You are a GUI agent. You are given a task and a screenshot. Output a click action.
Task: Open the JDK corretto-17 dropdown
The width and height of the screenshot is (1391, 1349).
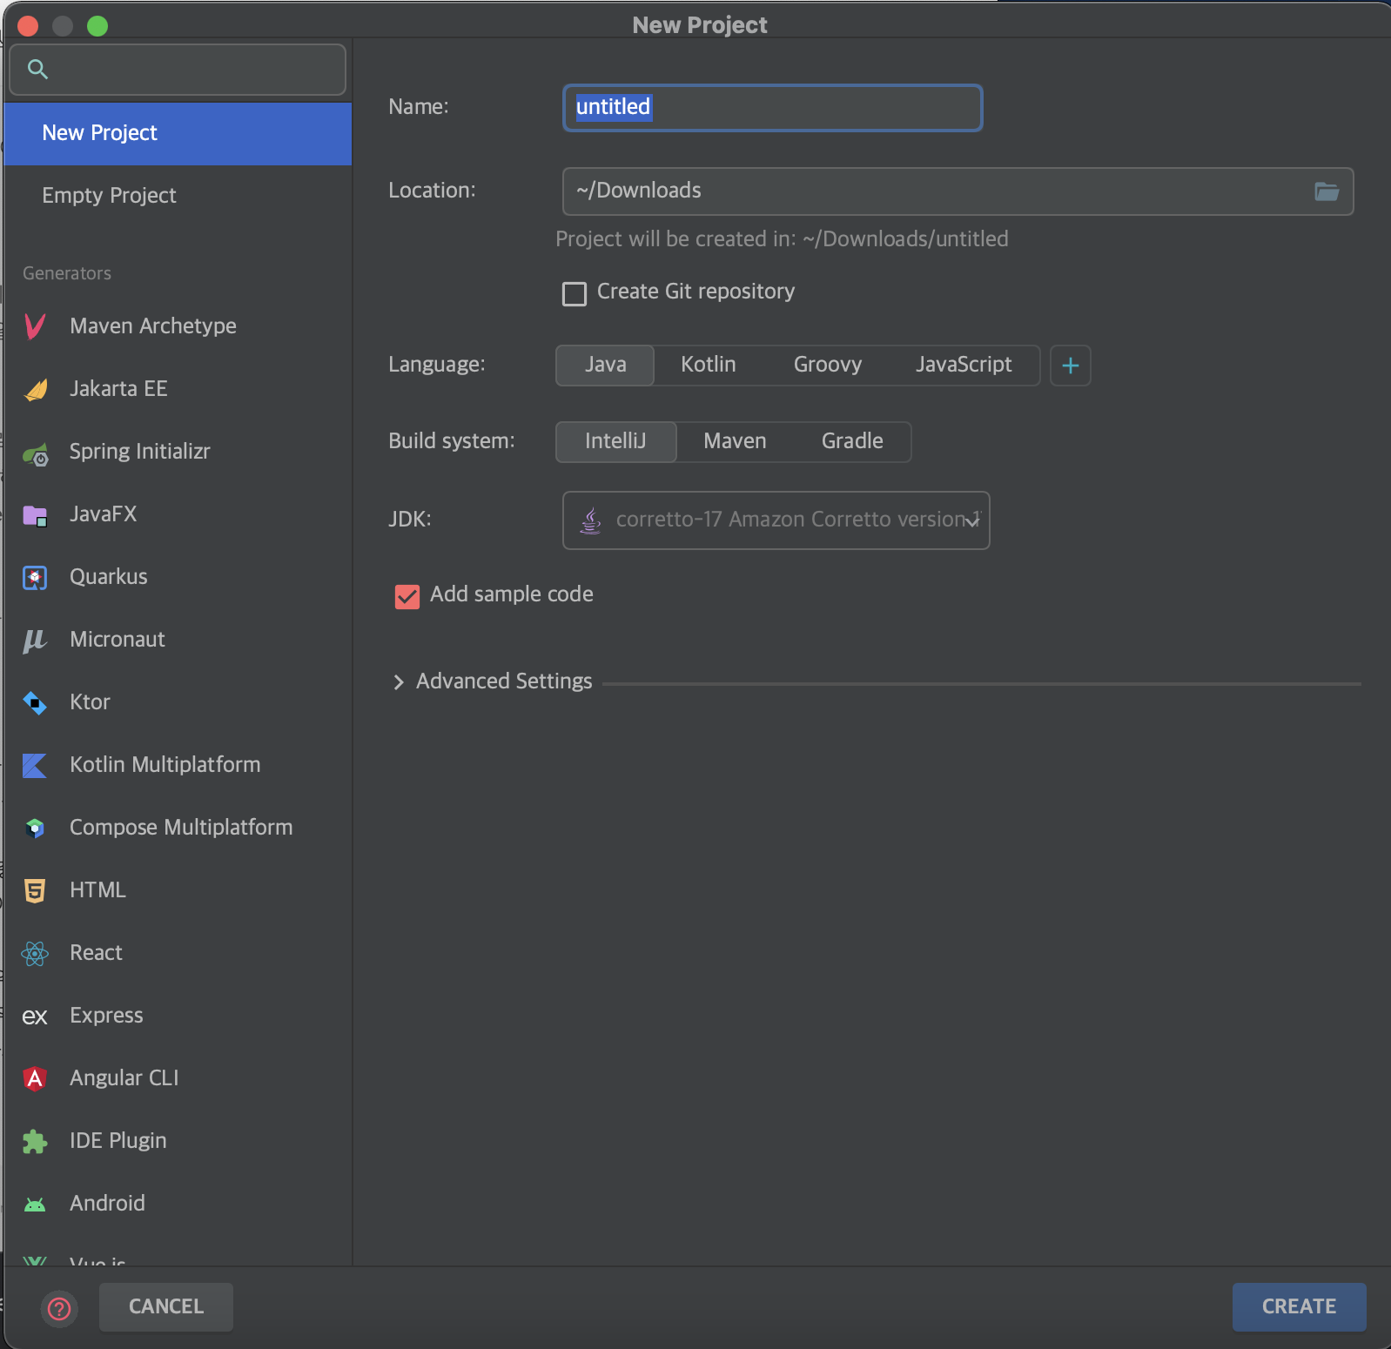click(x=776, y=520)
